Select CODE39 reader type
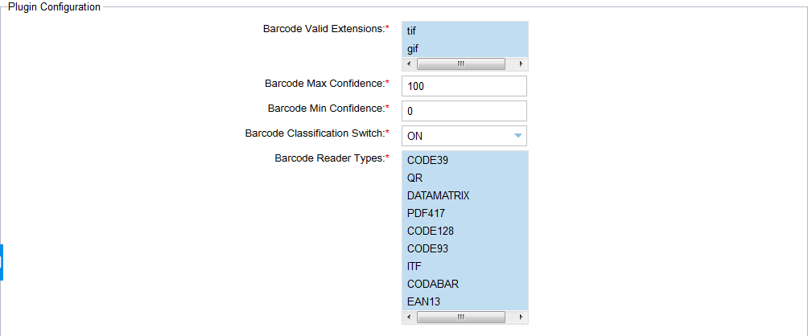The image size is (808, 336). click(x=465, y=160)
